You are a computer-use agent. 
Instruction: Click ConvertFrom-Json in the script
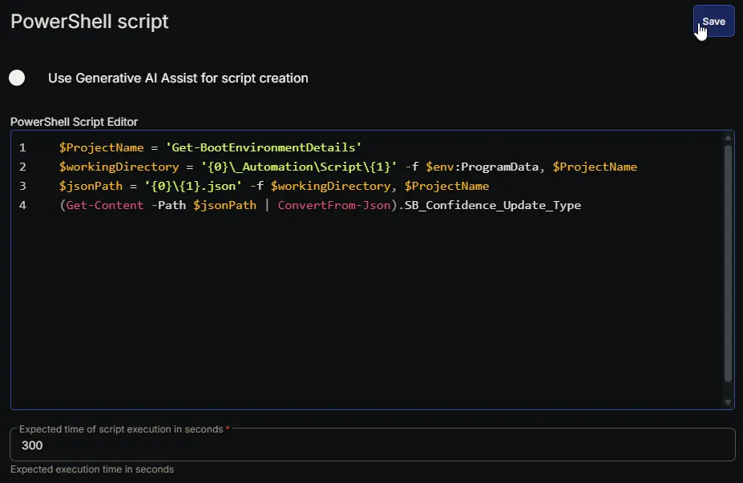(x=334, y=205)
